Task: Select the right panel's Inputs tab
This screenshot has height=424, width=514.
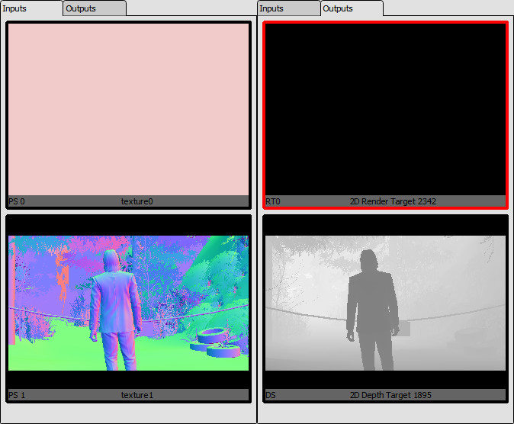Action: pos(288,8)
